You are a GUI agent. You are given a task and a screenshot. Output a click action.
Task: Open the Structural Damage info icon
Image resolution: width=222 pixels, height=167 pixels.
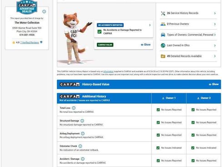pyautogui.click(x=82, y=121)
